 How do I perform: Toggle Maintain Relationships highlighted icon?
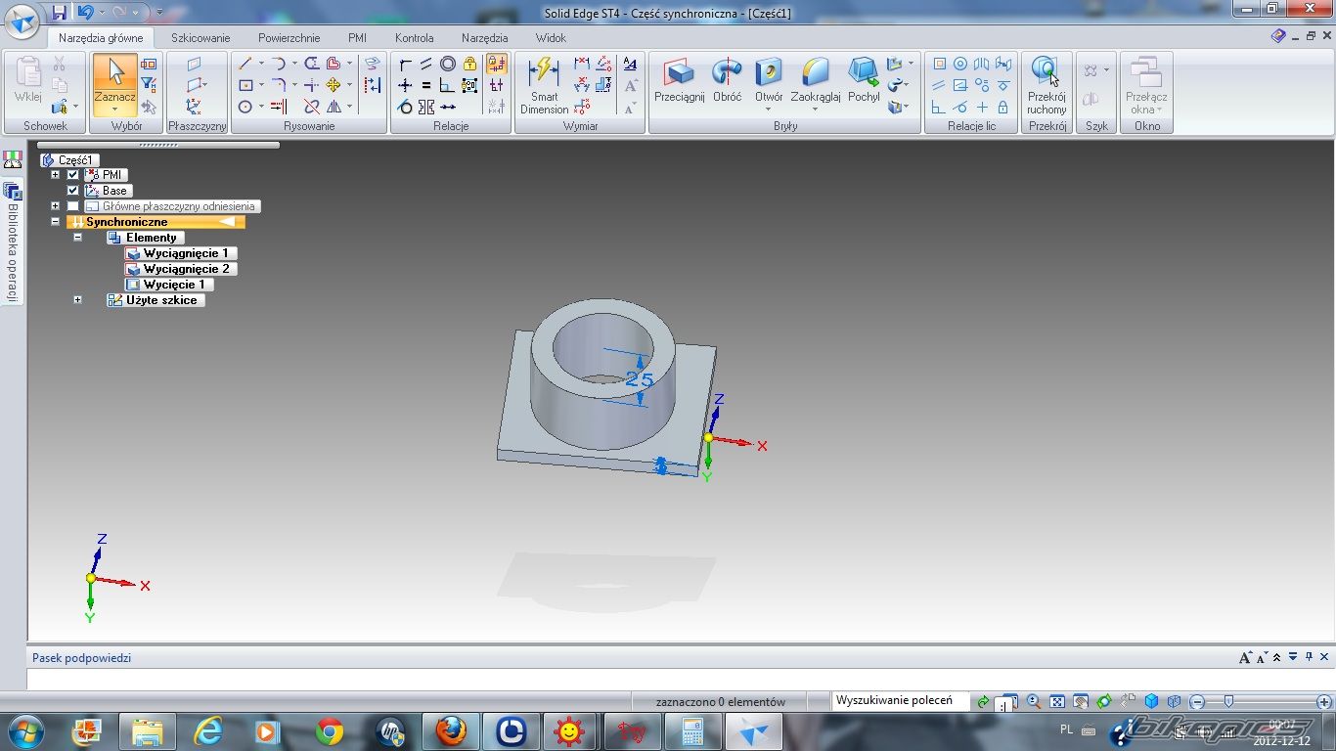(x=497, y=64)
